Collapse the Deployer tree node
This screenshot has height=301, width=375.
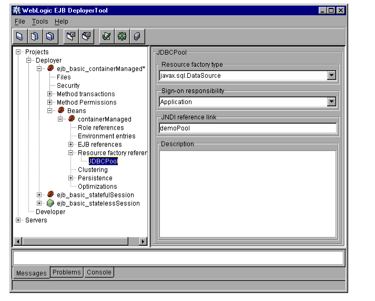pos(28,60)
